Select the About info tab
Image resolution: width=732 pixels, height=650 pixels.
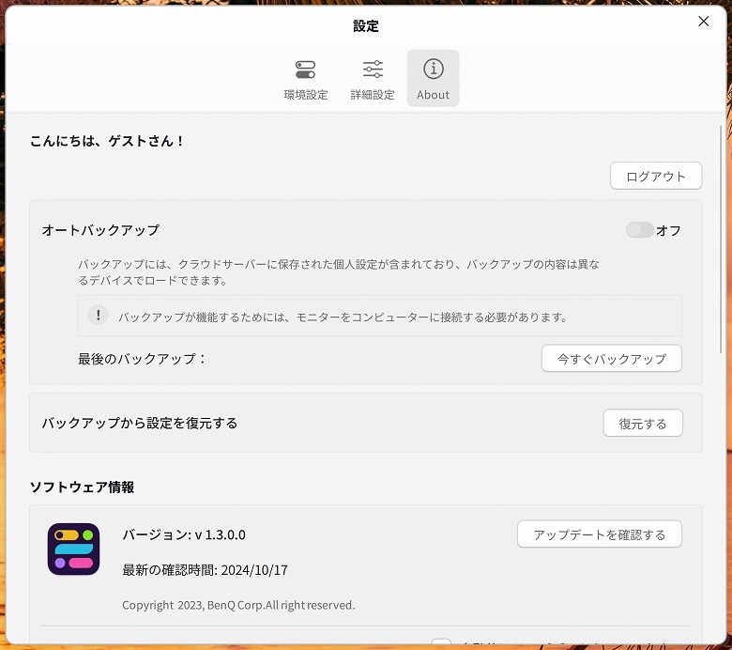point(433,78)
